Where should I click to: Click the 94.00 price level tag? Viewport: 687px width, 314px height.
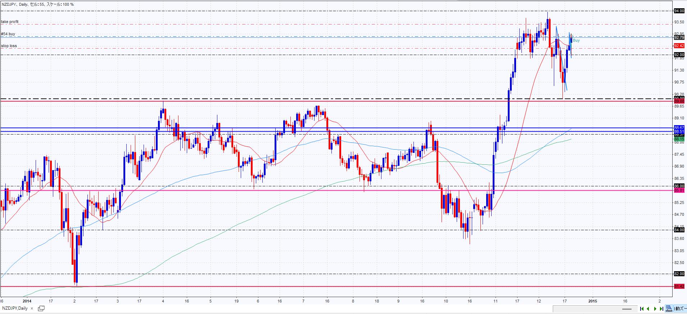point(679,11)
